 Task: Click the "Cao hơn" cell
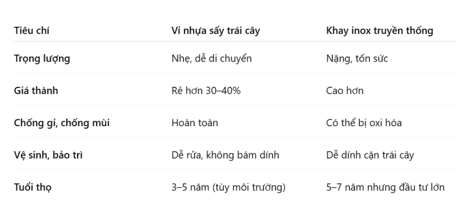pyautogui.click(x=345, y=91)
